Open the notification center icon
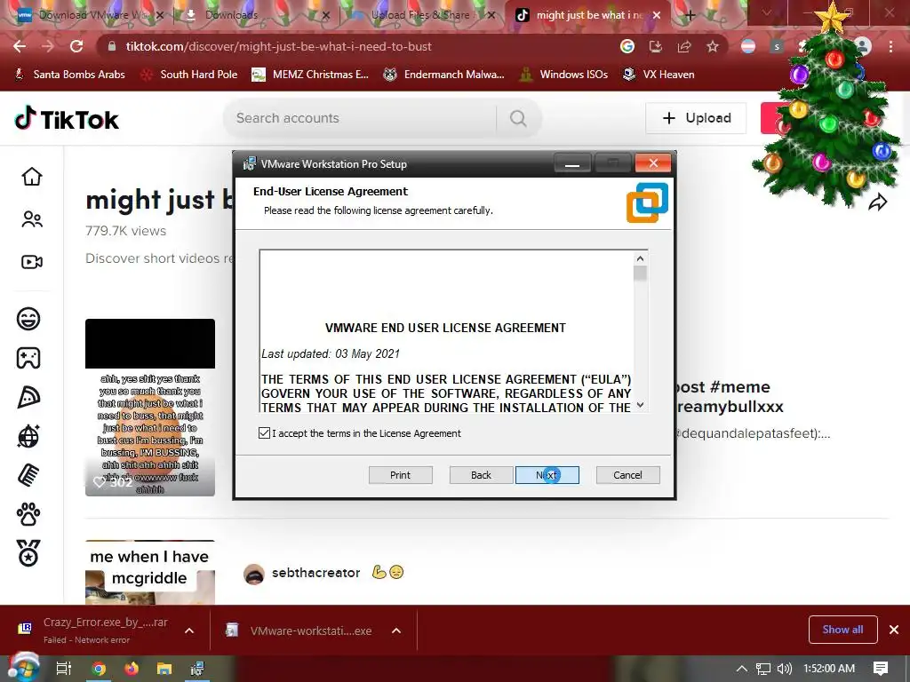 [881, 669]
